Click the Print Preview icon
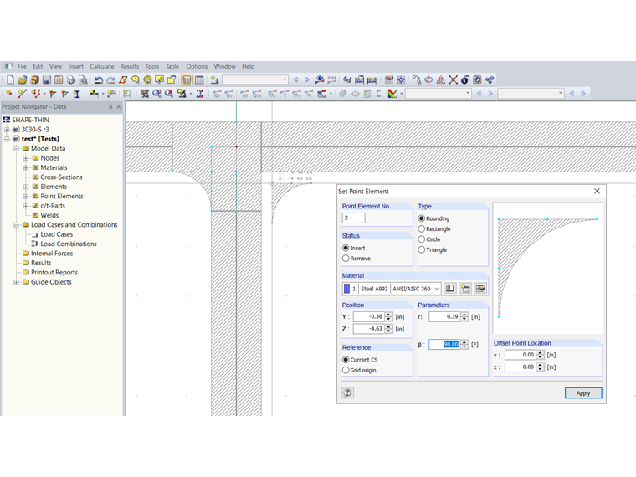The width and height of the screenshot is (636, 477). point(83,79)
